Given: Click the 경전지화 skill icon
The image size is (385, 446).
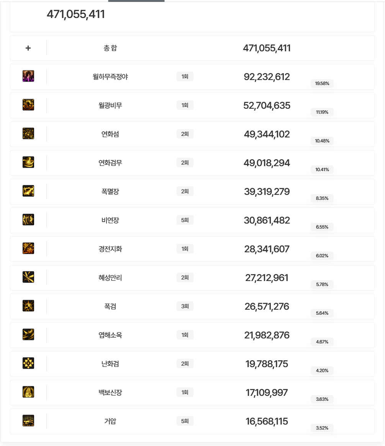Looking at the screenshot, I should click(x=28, y=248).
